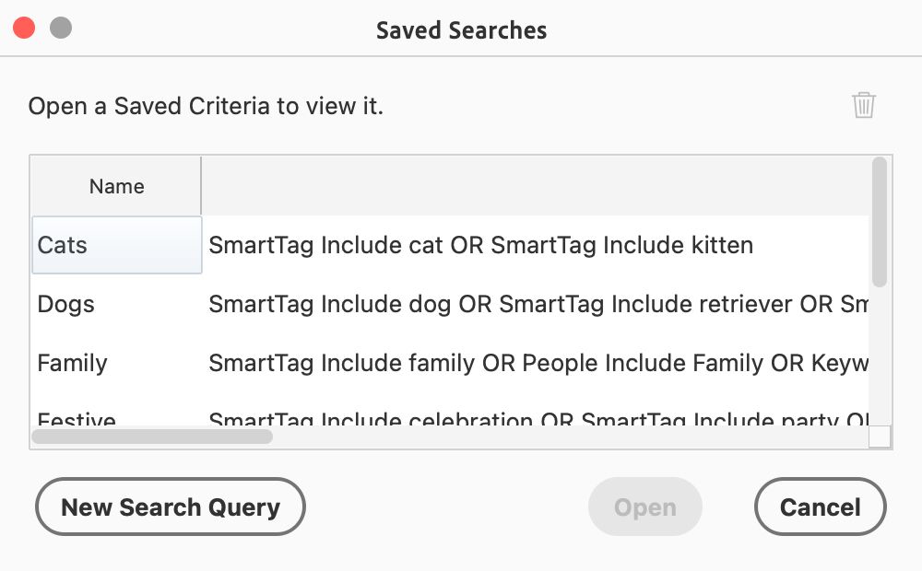
Task: Click the vertical scrollbar thumb
Action: pyautogui.click(x=879, y=223)
